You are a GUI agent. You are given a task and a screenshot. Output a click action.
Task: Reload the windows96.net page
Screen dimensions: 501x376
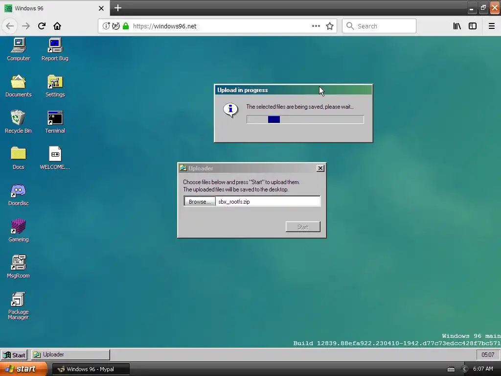click(x=42, y=26)
